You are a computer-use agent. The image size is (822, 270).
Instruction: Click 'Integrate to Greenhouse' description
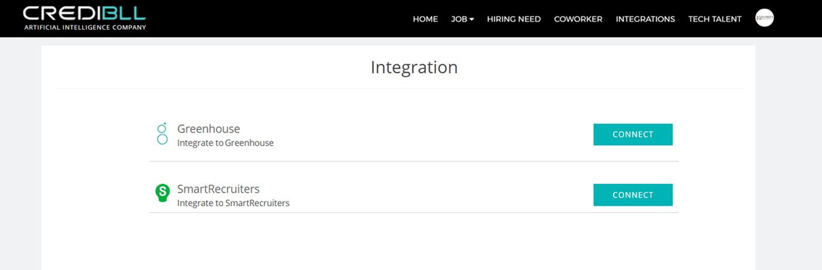[x=225, y=143]
